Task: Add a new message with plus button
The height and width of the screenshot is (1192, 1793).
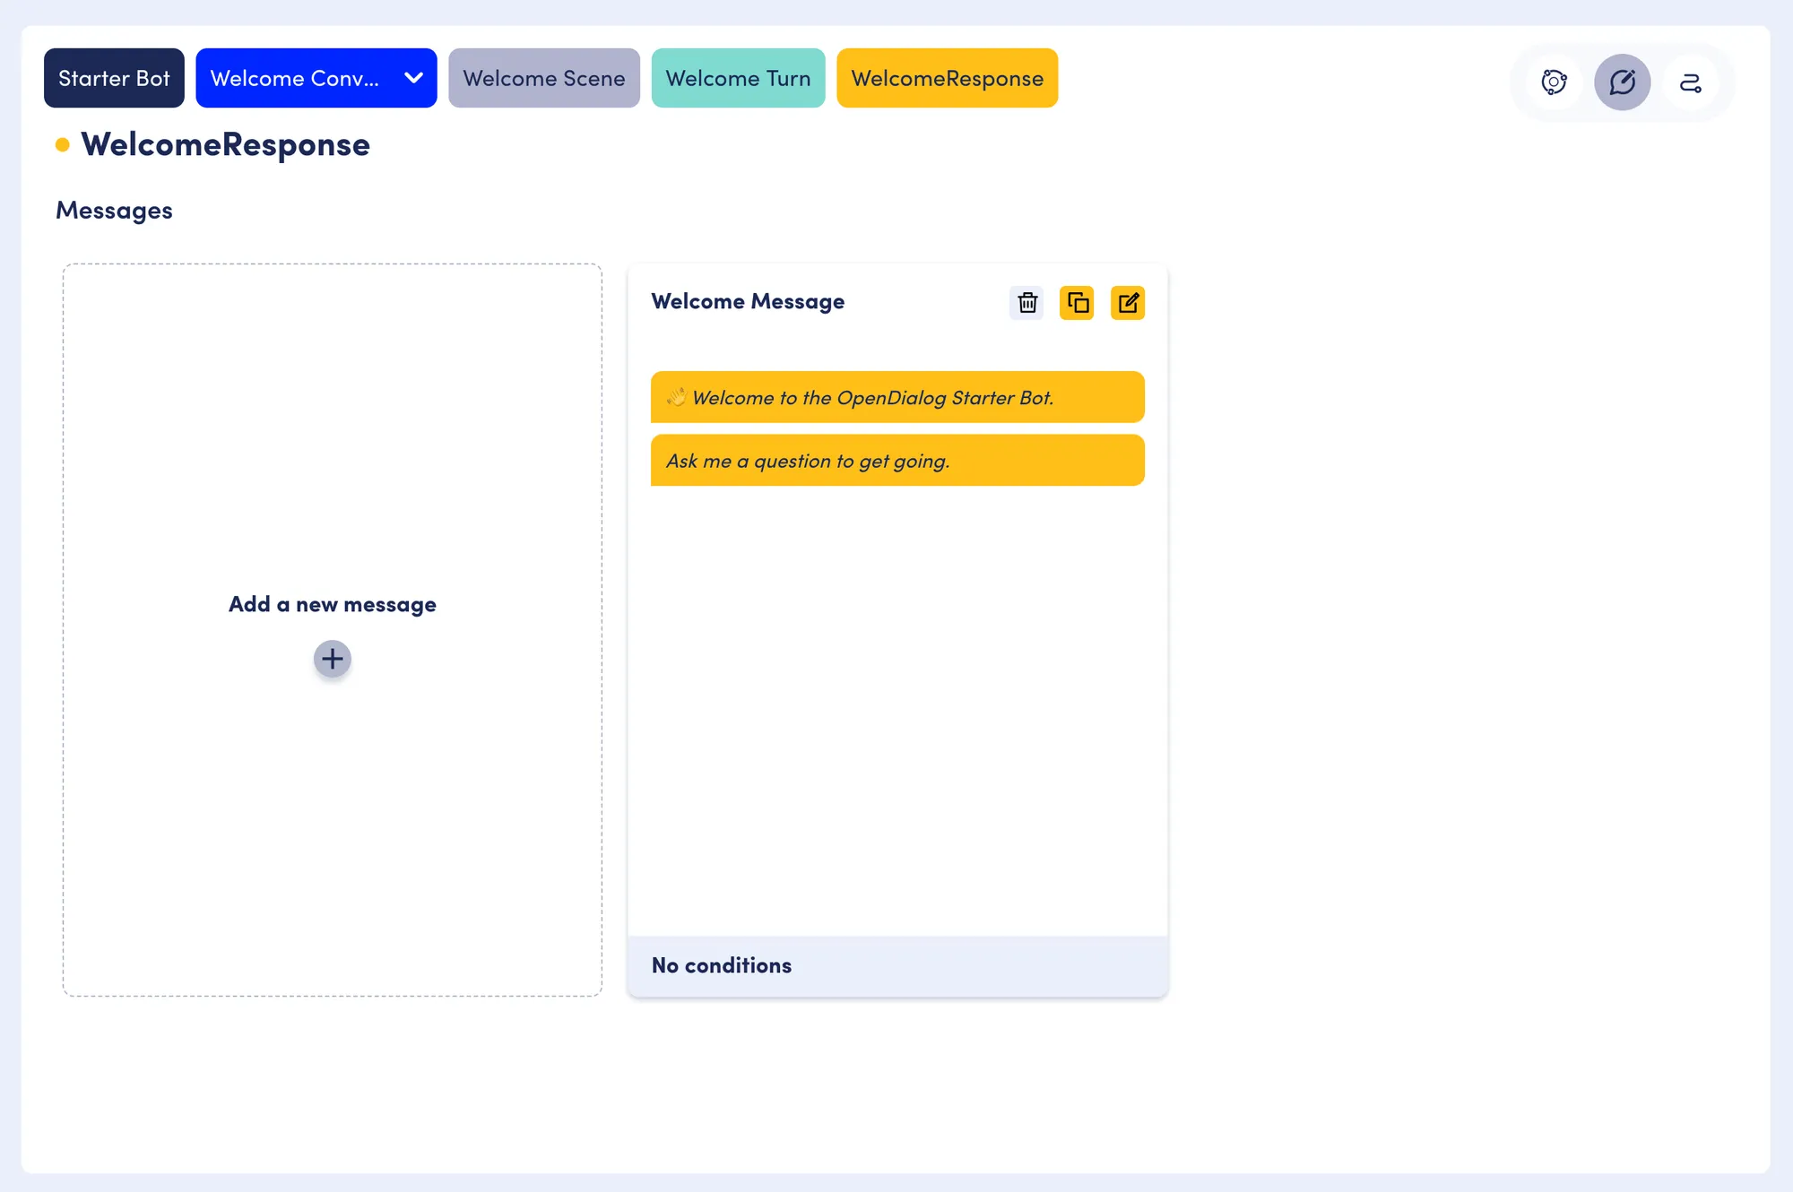Action: 332,659
